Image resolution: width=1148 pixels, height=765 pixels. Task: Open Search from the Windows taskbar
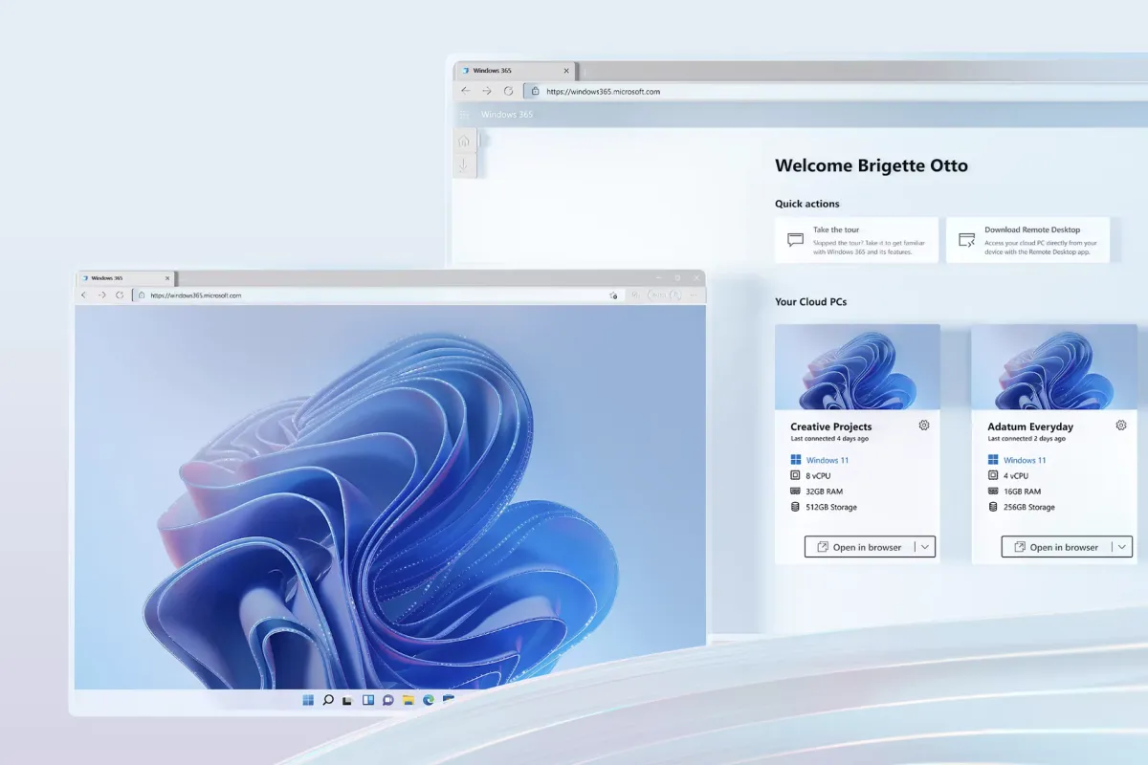coord(328,700)
